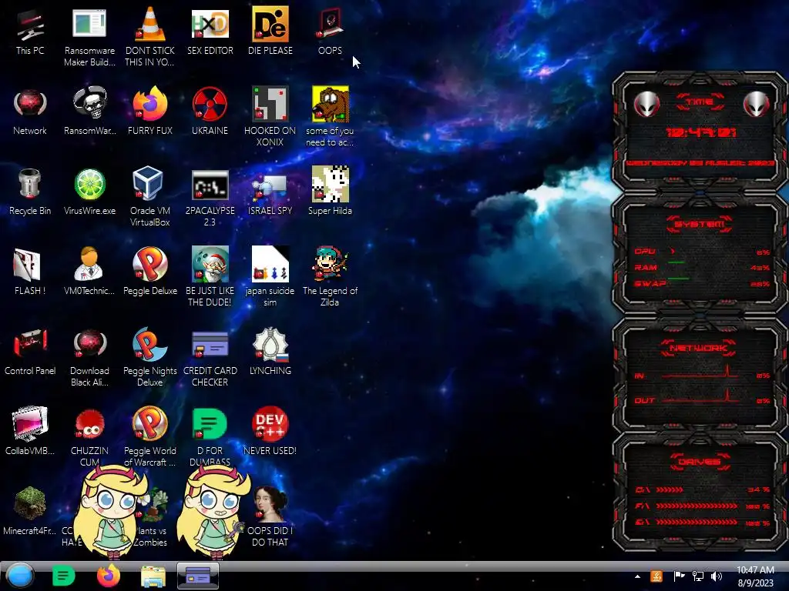Open the taskbar clock showing 10:47 AM

[x=755, y=576]
